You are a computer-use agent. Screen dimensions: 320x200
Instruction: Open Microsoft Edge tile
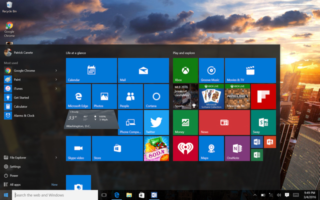click(78, 96)
